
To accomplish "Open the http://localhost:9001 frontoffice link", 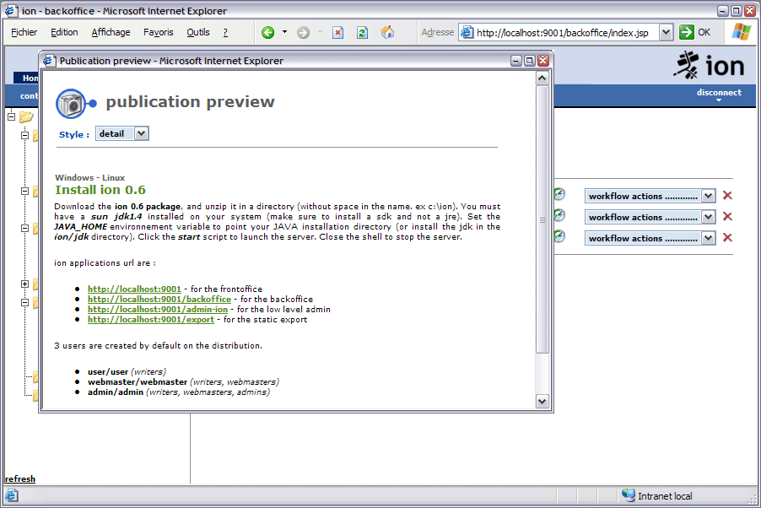I will (134, 289).
